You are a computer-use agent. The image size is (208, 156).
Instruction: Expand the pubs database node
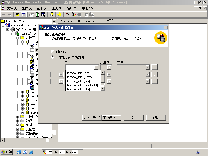point(22,108)
